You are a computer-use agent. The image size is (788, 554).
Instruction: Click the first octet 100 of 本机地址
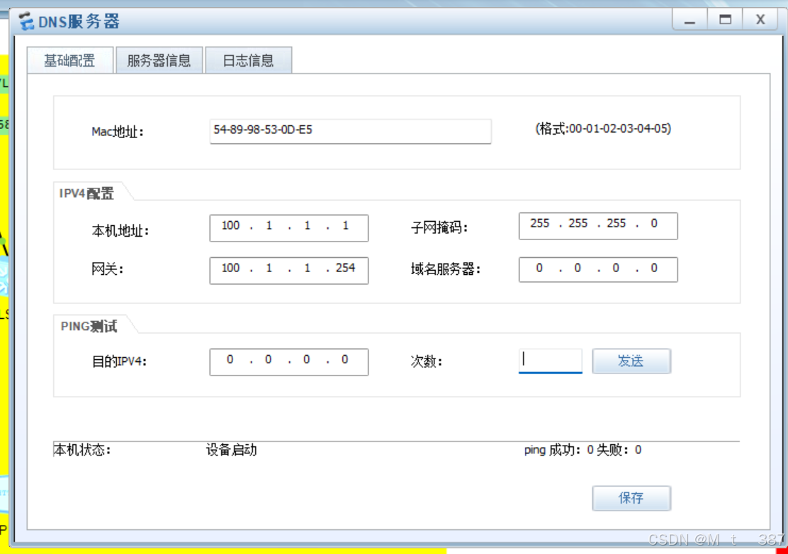pyautogui.click(x=231, y=225)
